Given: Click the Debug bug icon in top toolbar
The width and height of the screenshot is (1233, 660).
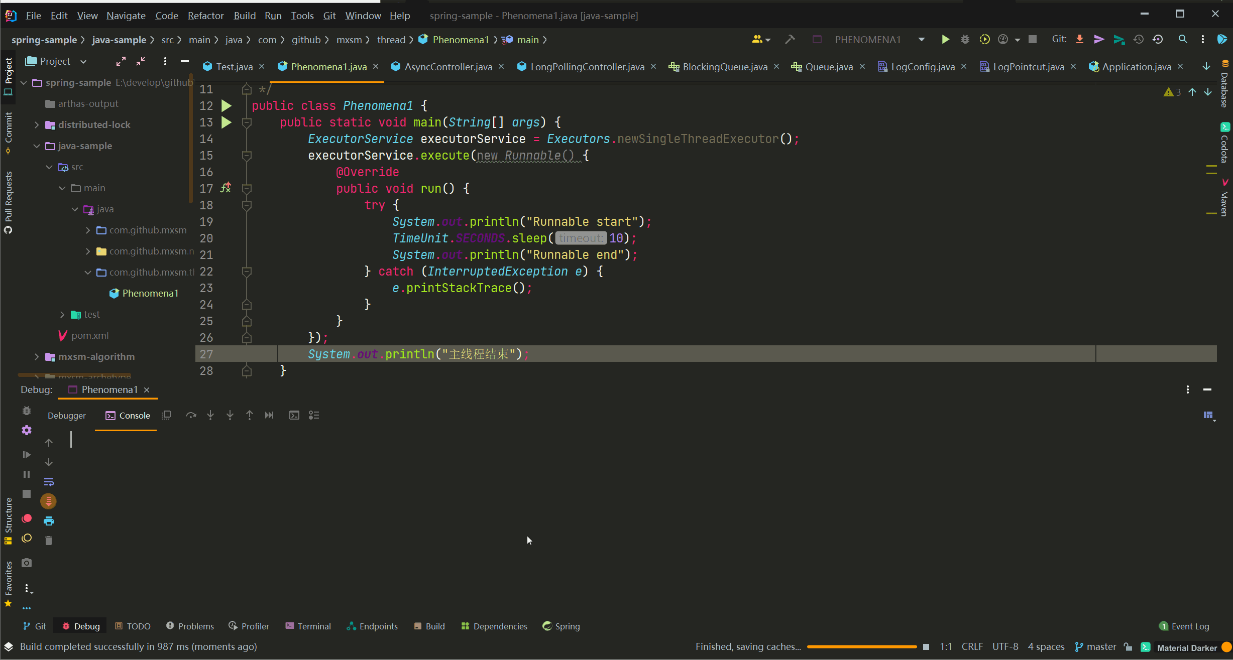Looking at the screenshot, I should (965, 40).
